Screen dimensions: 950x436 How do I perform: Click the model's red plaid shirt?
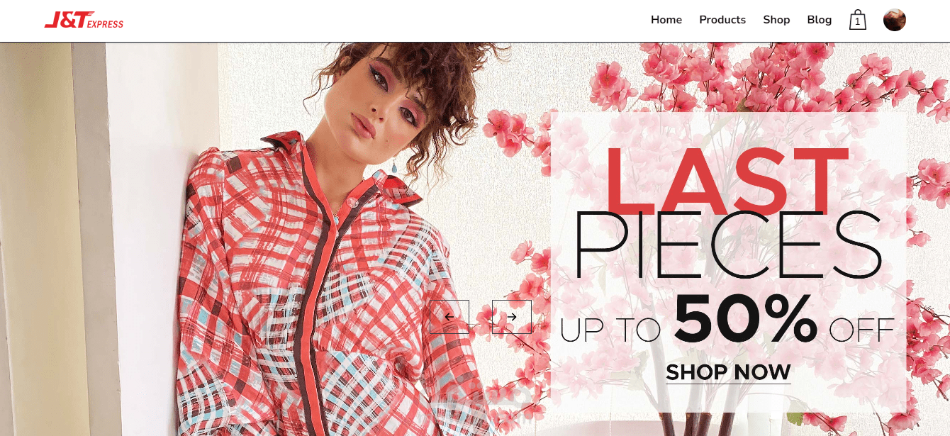[319, 298]
